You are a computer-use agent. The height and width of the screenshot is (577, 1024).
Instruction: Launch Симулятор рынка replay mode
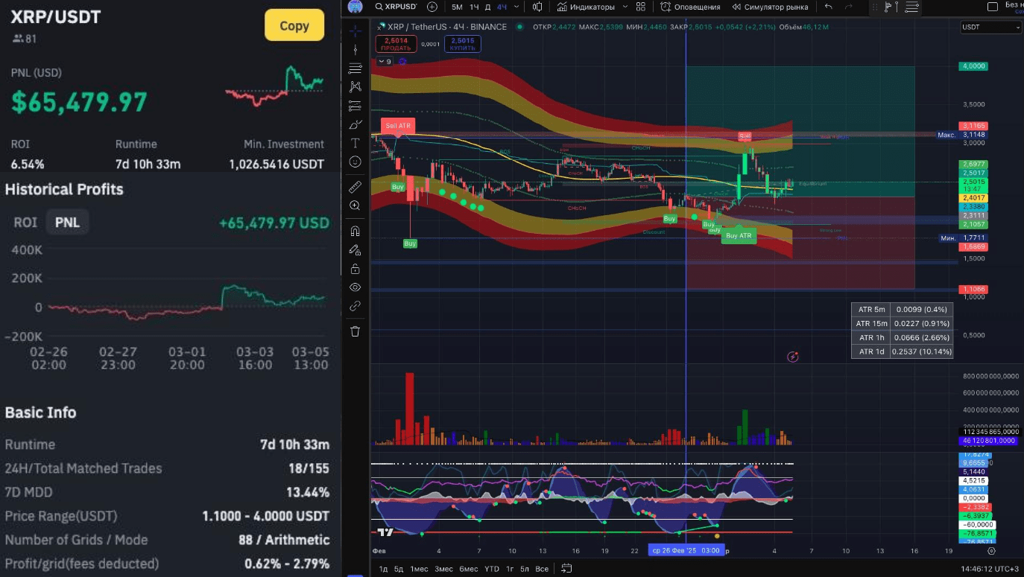(x=770, y=7)
